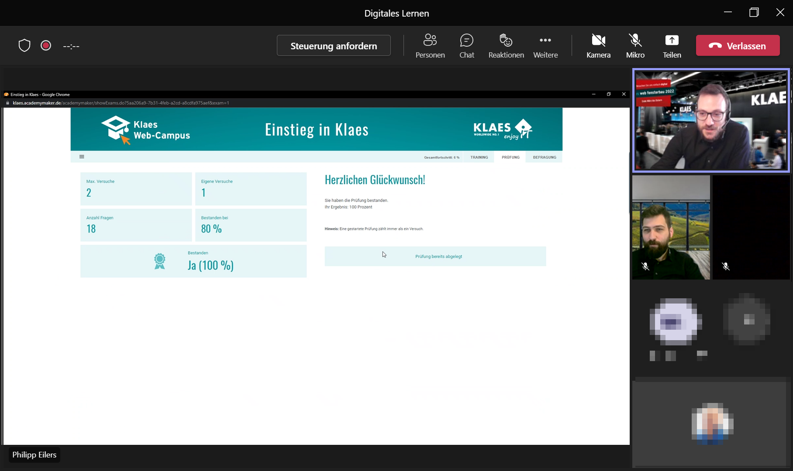
Task: Unmute the Mikro
Action: (x=635, y=46)
